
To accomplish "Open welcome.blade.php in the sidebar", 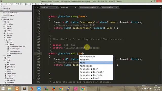I will (15, 53).
